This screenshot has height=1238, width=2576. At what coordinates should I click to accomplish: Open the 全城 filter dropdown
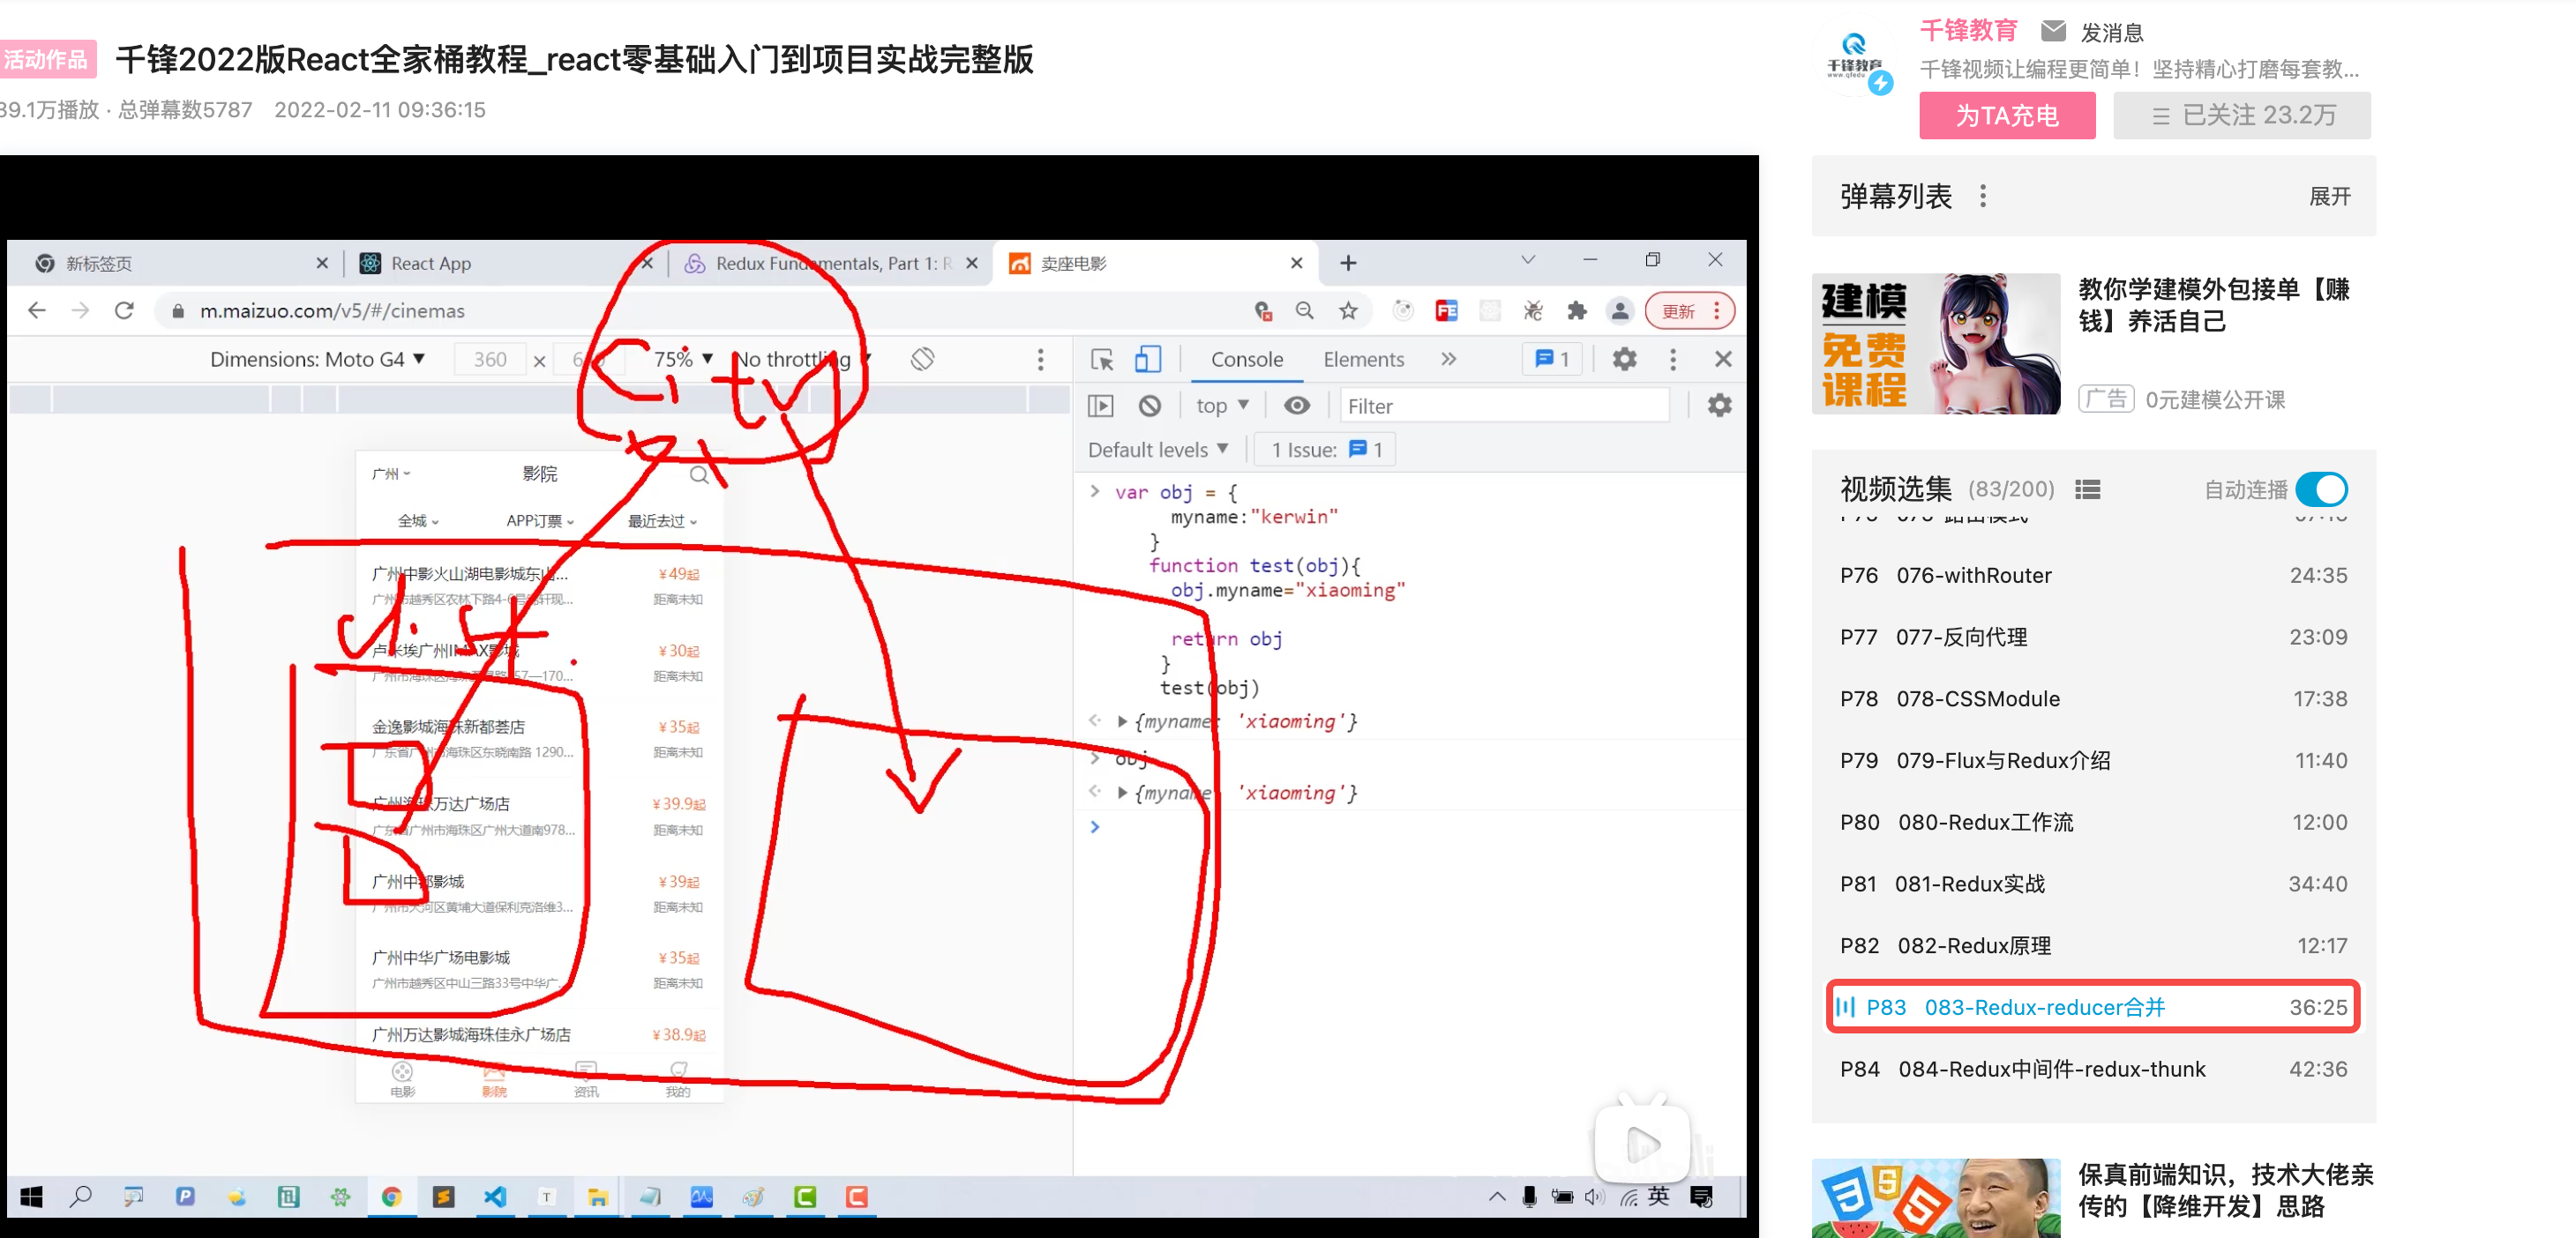click(x=418, y=520)
